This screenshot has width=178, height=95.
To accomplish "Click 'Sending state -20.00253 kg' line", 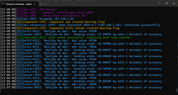I will 81,75.
